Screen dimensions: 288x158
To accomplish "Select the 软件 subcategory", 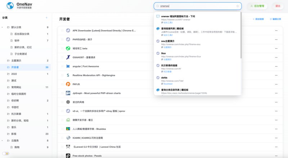I will pos(17,41).
